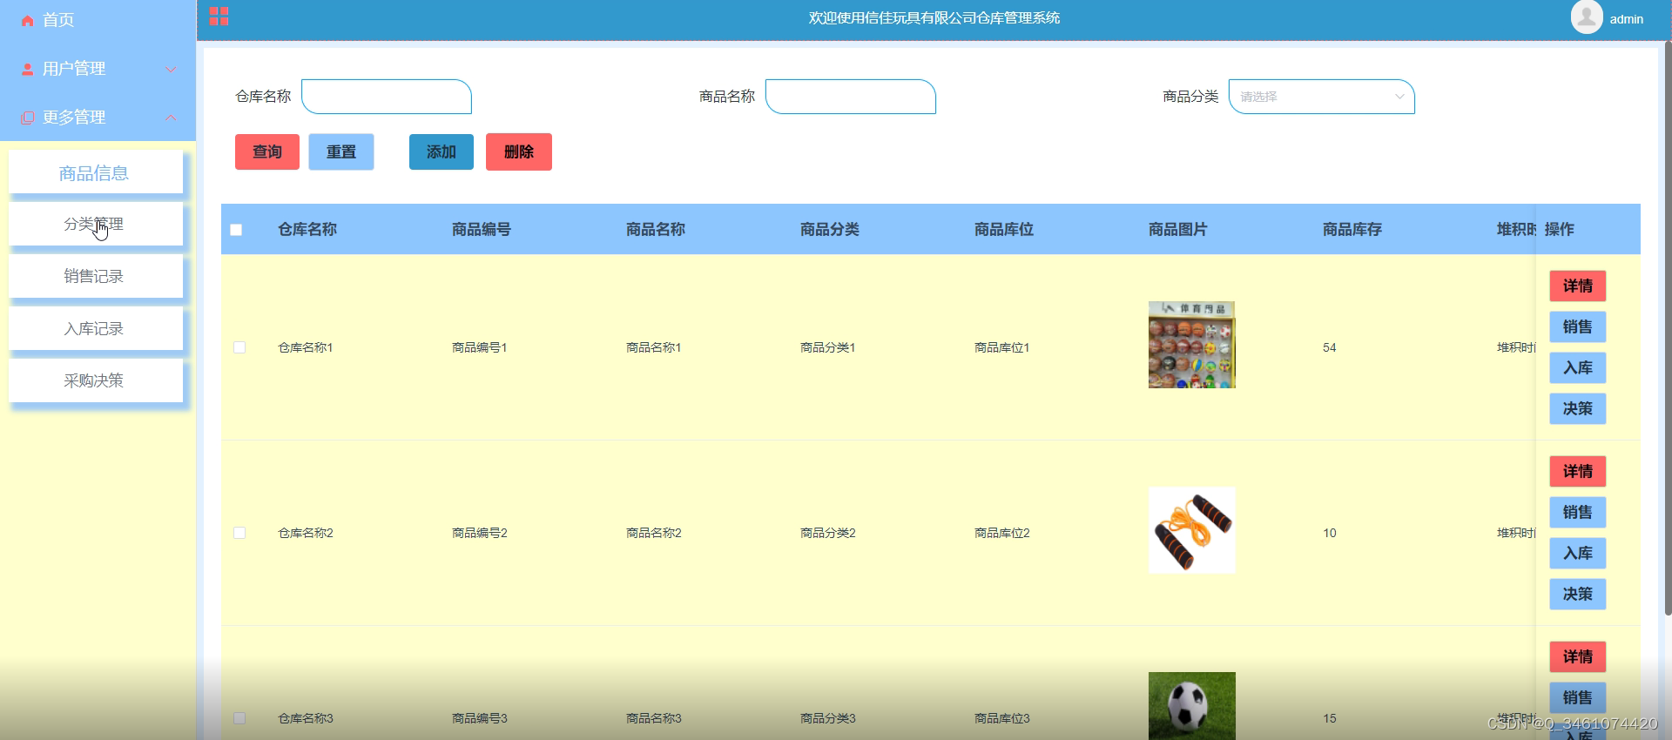Open the 分类管理 menu item
The height and width of the screenshot is (740, 1672).
coord(96,224)
